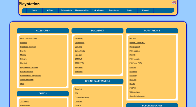
Task: Visit the PS4You link
Action: point(132,84)
